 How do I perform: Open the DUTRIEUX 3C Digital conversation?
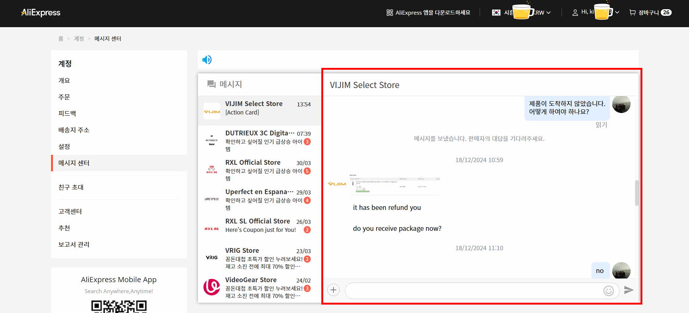(x=260, y=140)
